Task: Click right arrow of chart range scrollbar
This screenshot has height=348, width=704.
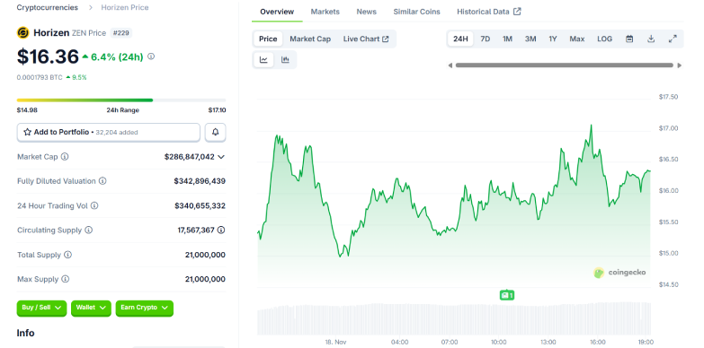Action: point(680,65)
